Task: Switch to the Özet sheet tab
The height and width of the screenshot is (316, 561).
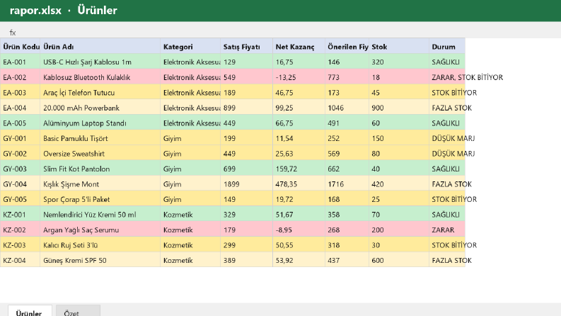Action: 78,311
